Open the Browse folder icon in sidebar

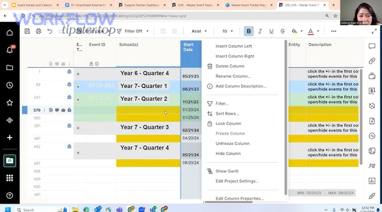pyautogui.click(x=10, y=68)
